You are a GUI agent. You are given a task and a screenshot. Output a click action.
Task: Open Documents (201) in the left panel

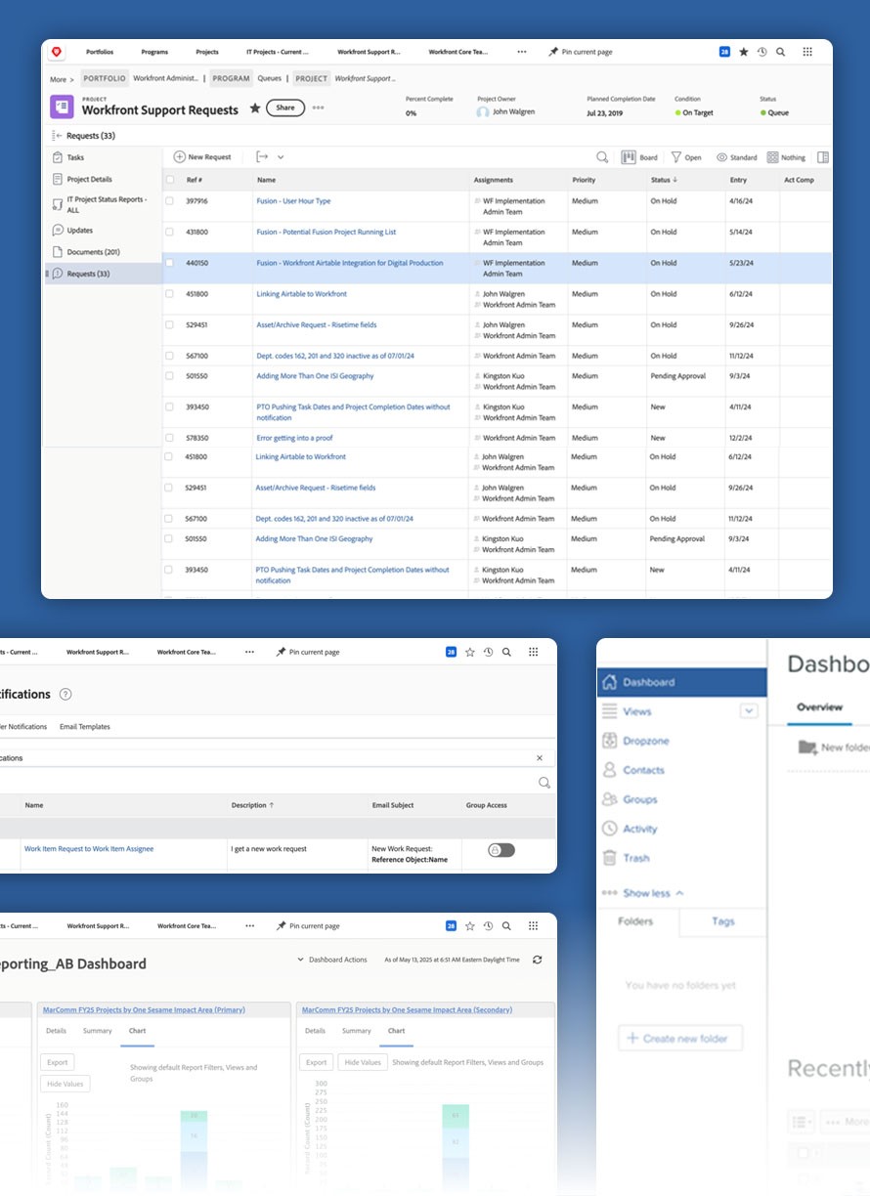[x=93, y=252]
